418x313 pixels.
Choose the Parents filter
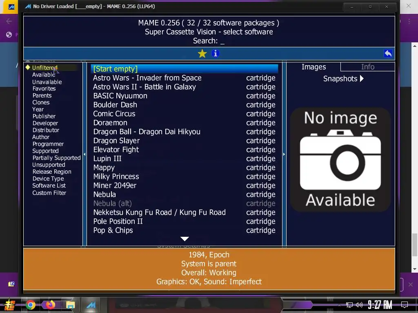tap(42, 95)
